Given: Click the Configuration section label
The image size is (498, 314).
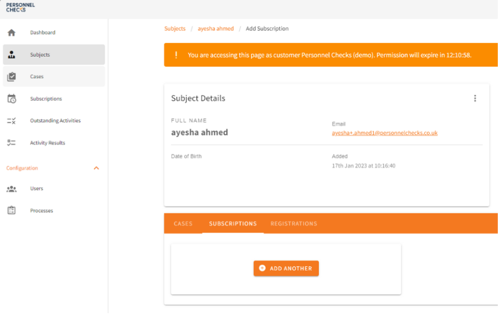Looking at the screenshot, I should tap(22, 168).
